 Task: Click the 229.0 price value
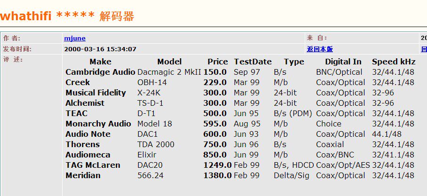215,82
